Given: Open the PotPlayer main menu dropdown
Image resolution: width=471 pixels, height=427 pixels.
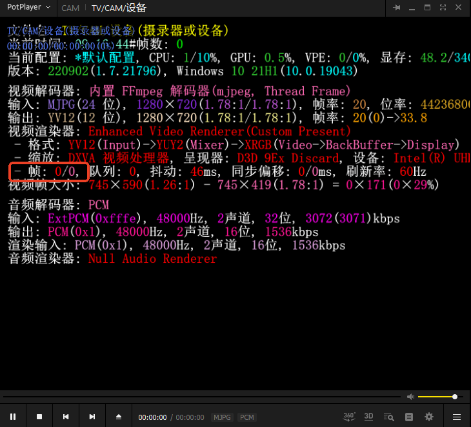Looking at the screenshot, I should 29,8.
